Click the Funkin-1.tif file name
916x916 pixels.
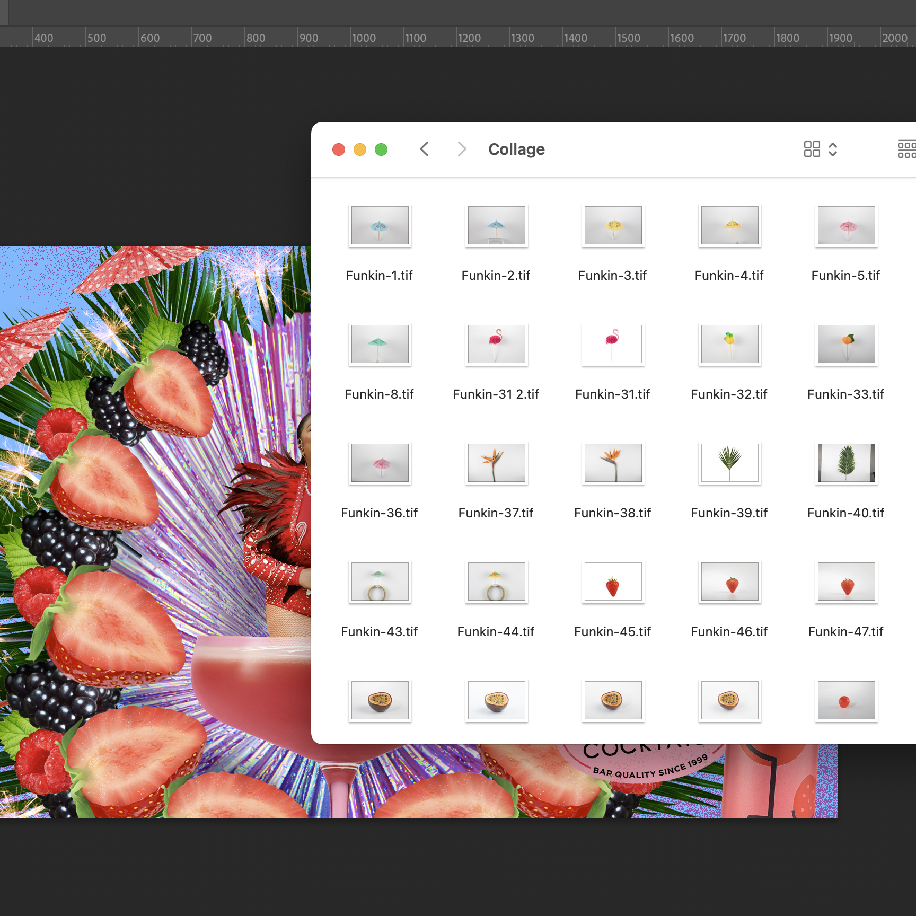pos(380,276)
